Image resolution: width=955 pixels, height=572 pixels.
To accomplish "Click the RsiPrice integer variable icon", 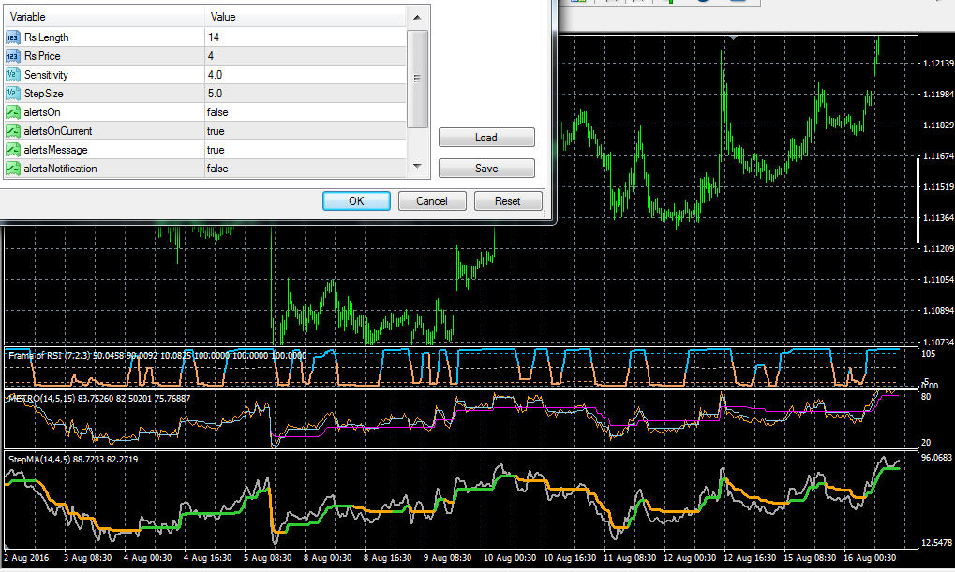I will click(13, 56).
